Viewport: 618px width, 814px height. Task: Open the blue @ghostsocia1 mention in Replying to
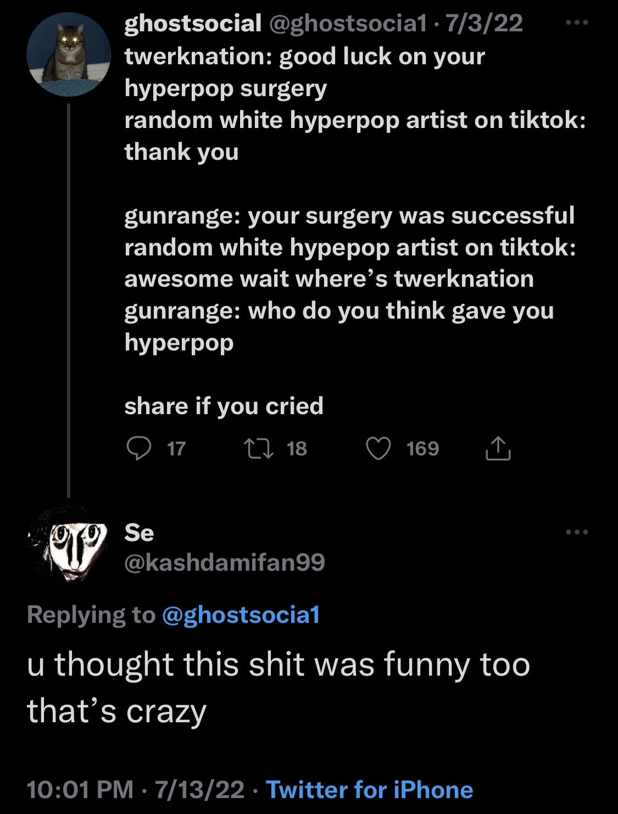[241, 615]
